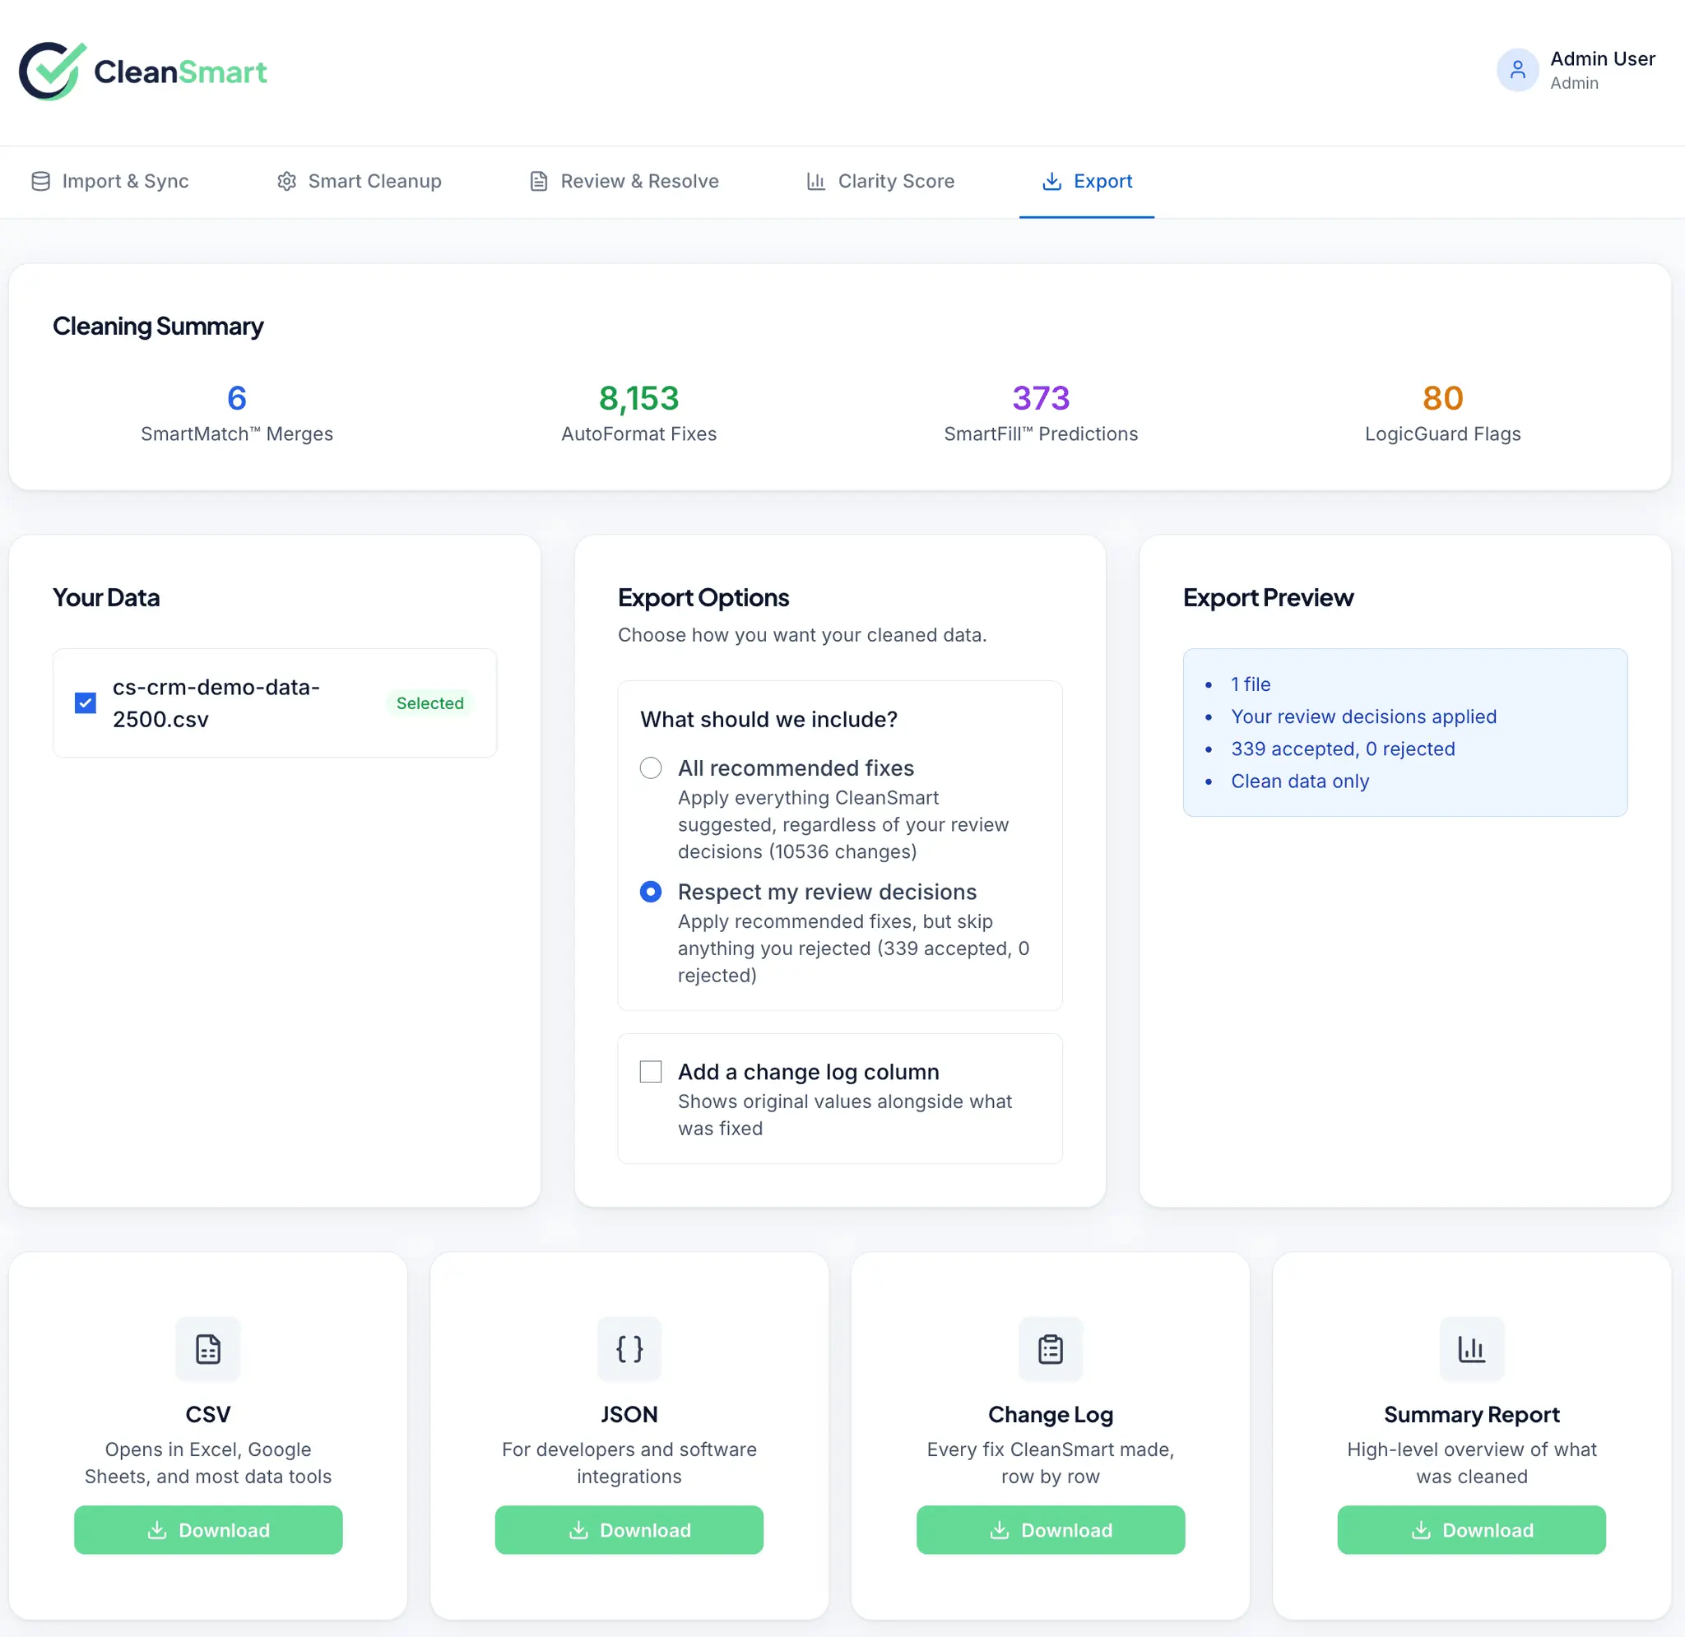1685x1637 pixels.
Task: Open the Import & Sync tab
Action: (x=110, y=182)
